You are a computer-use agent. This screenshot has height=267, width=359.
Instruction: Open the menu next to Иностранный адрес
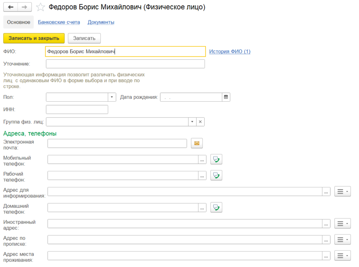342,224
